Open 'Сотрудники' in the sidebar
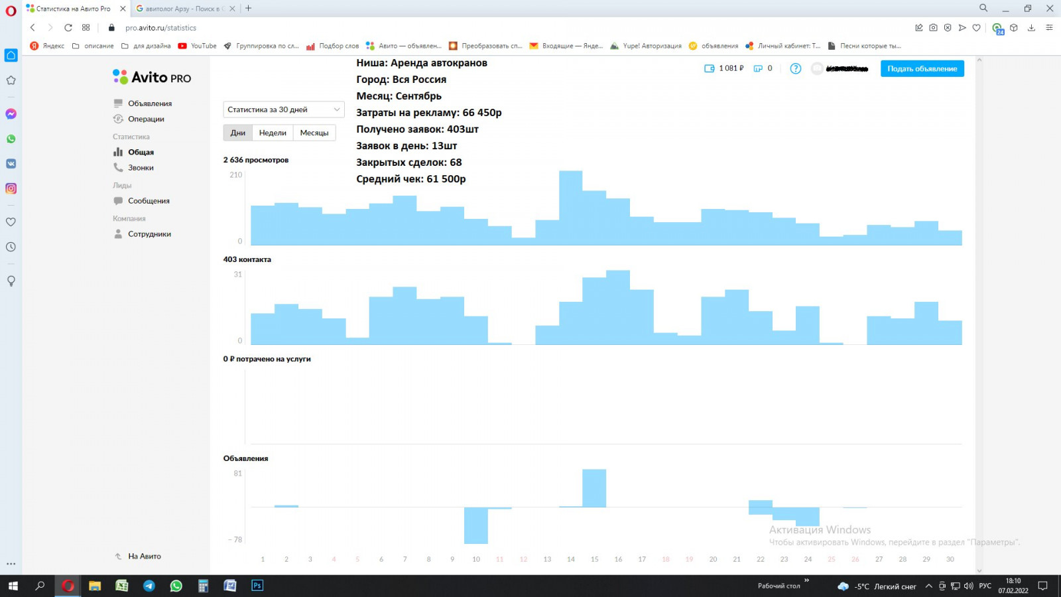 149,234
